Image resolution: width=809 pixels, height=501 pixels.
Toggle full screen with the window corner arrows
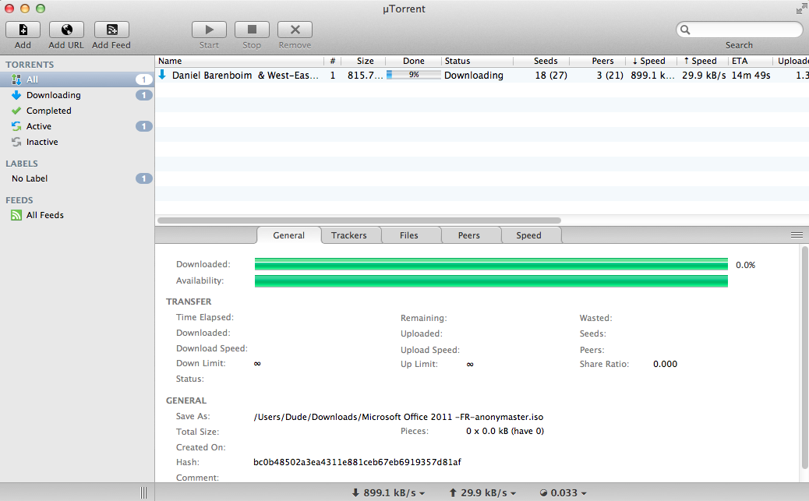pyautogui.click(x=801, y=9)
